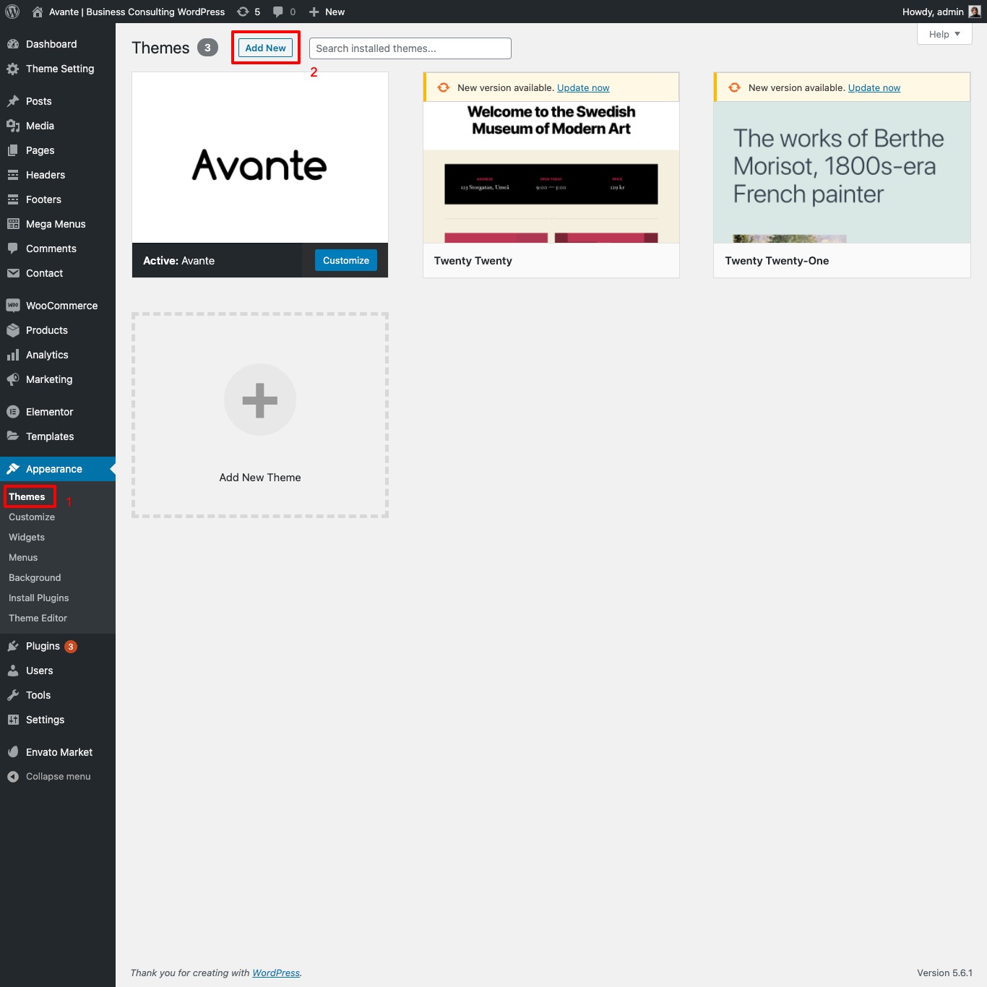This screenshot has height=987, width=987.
Task: Click the search installed themes field
Action: pos(410,48)
